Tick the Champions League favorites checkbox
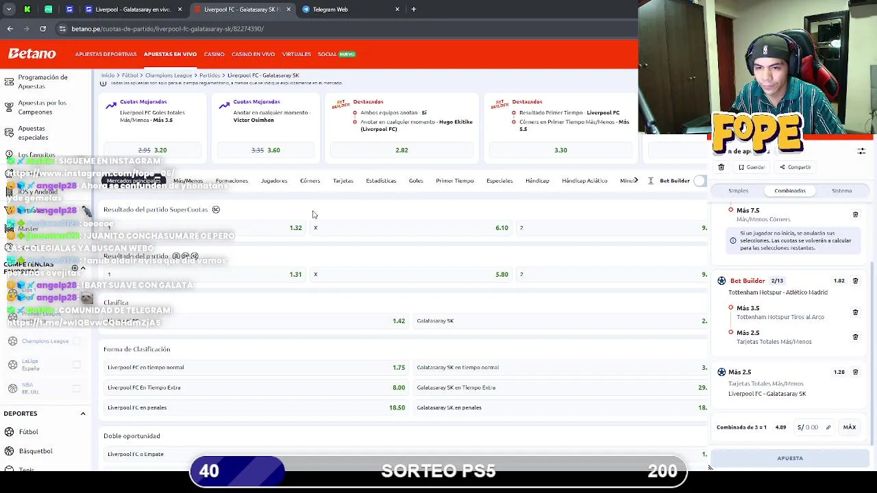Image resolution: width=877 pixels, height=493 pixels. [77, 341]
